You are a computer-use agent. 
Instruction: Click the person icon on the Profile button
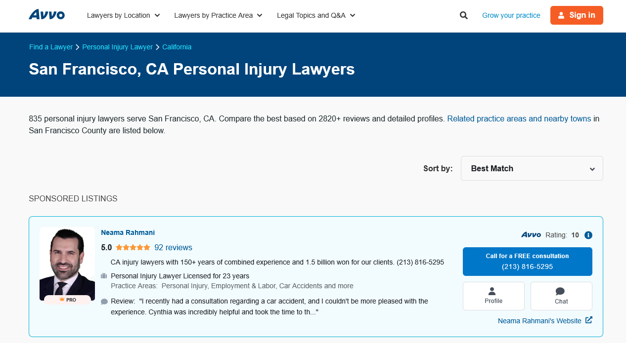[x=493, y=291]
